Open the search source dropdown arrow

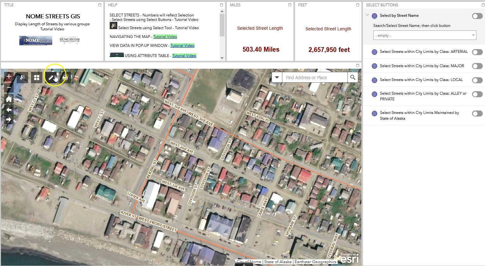pyautogui.click(x=277, y=78)
